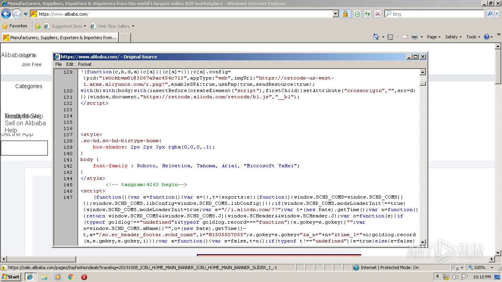Print the page with the printer icon
The image size is (502, 282).
coord(415,37)
